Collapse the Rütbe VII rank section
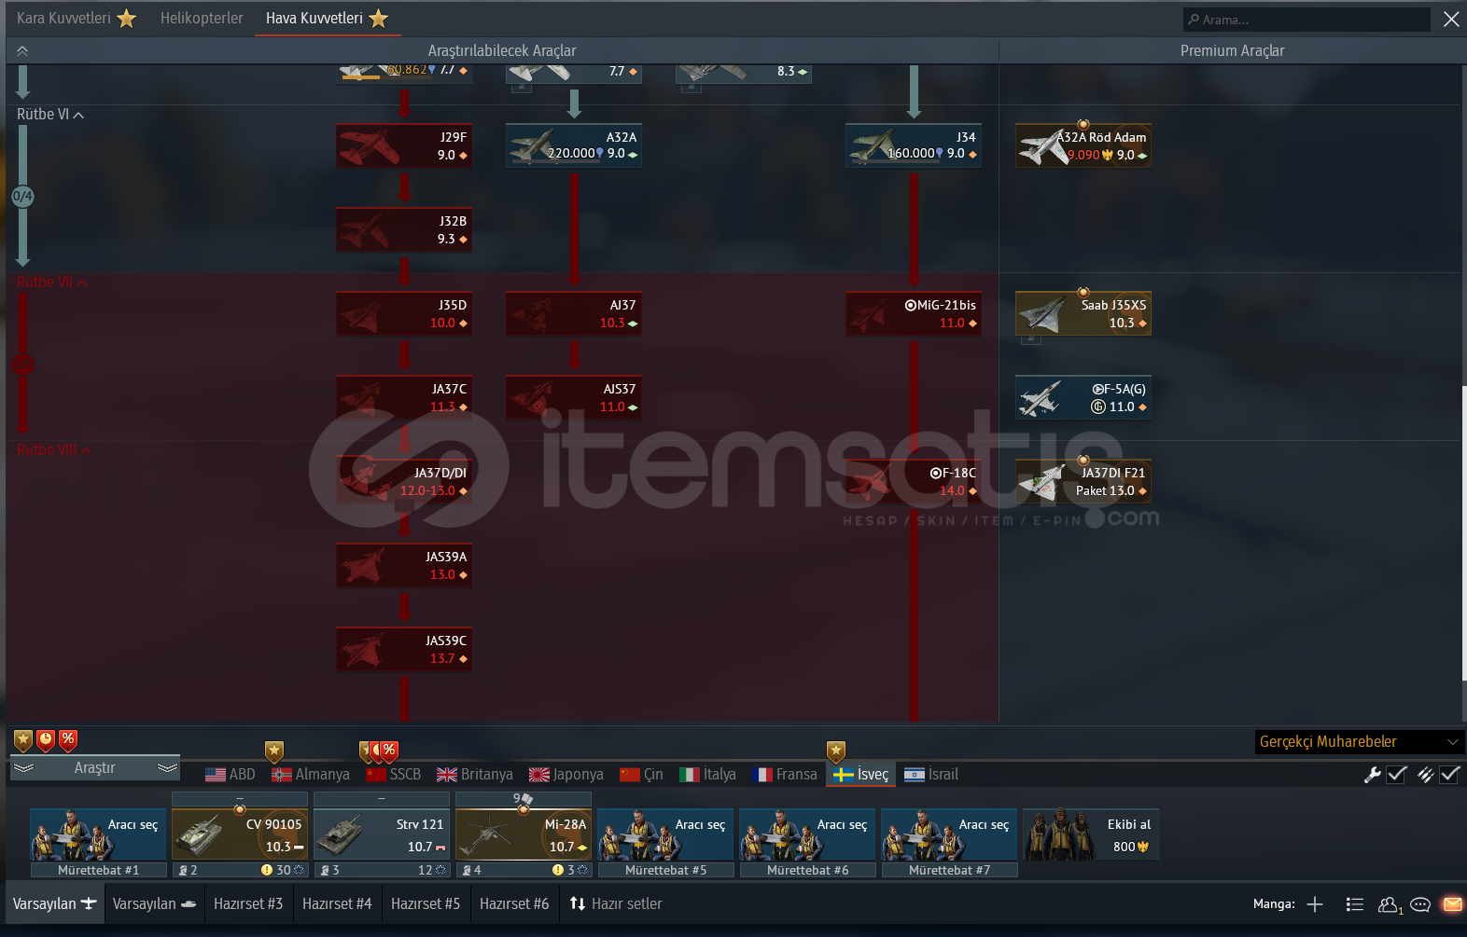Screen dimensions: 1467x937 point(52,282)
